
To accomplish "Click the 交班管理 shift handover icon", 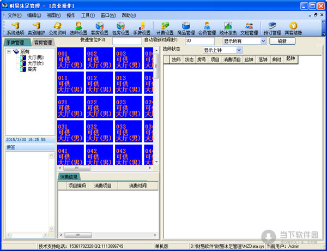I will (249, 28).
